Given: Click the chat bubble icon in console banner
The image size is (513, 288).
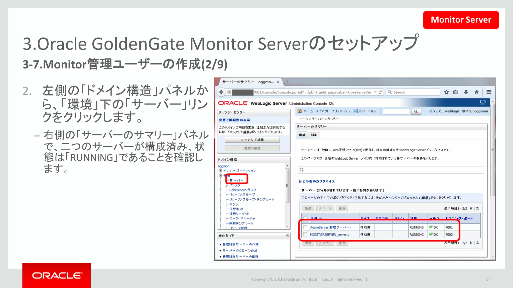Looking at the screenshot, I should point(483,102).
